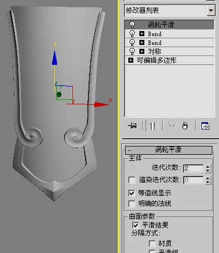Click the red X-axis gizmo arrow

pyautogui.click(x=101, y=105)
